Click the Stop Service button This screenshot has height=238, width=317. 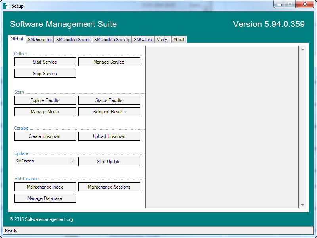(45, 74)
